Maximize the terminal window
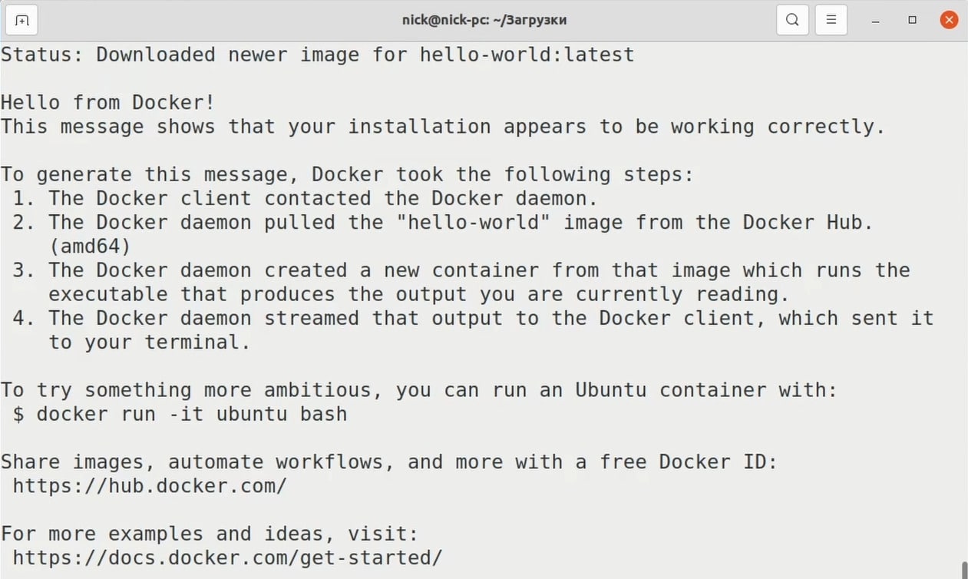The width and height of the screenshot is (968, 579). pyautogui.click(x=912, y=20)
